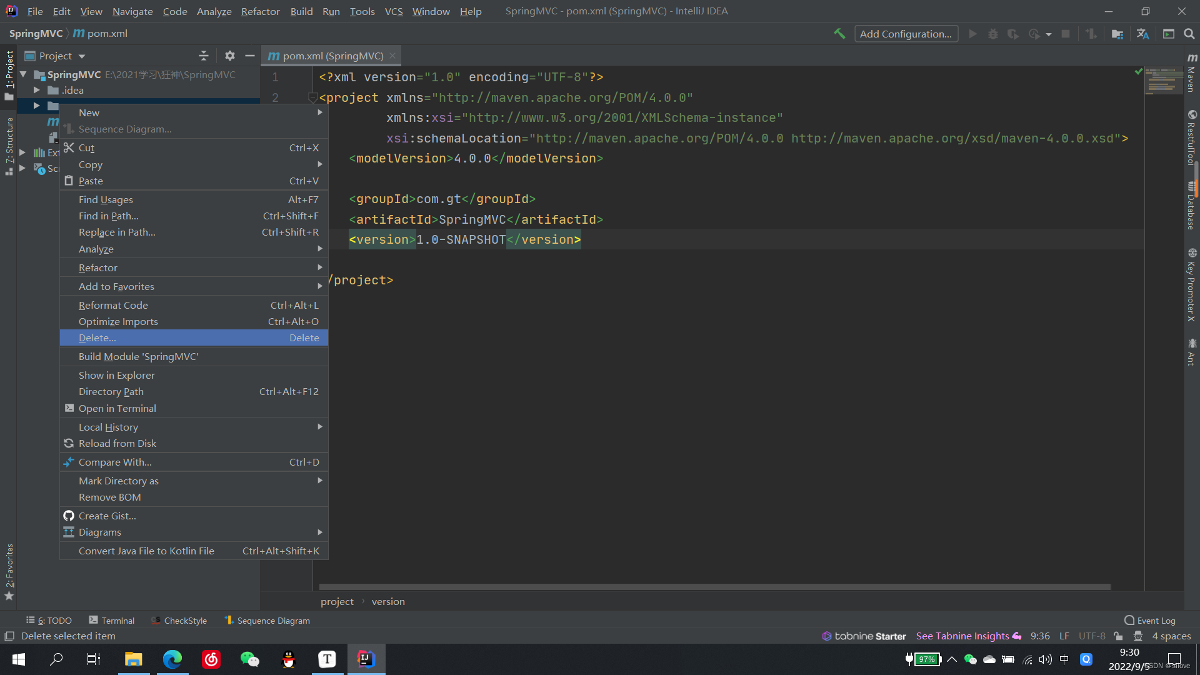1200x675 pixels.
Task: Open the Refactor menu in menu bar
Action: pos(260,11)
